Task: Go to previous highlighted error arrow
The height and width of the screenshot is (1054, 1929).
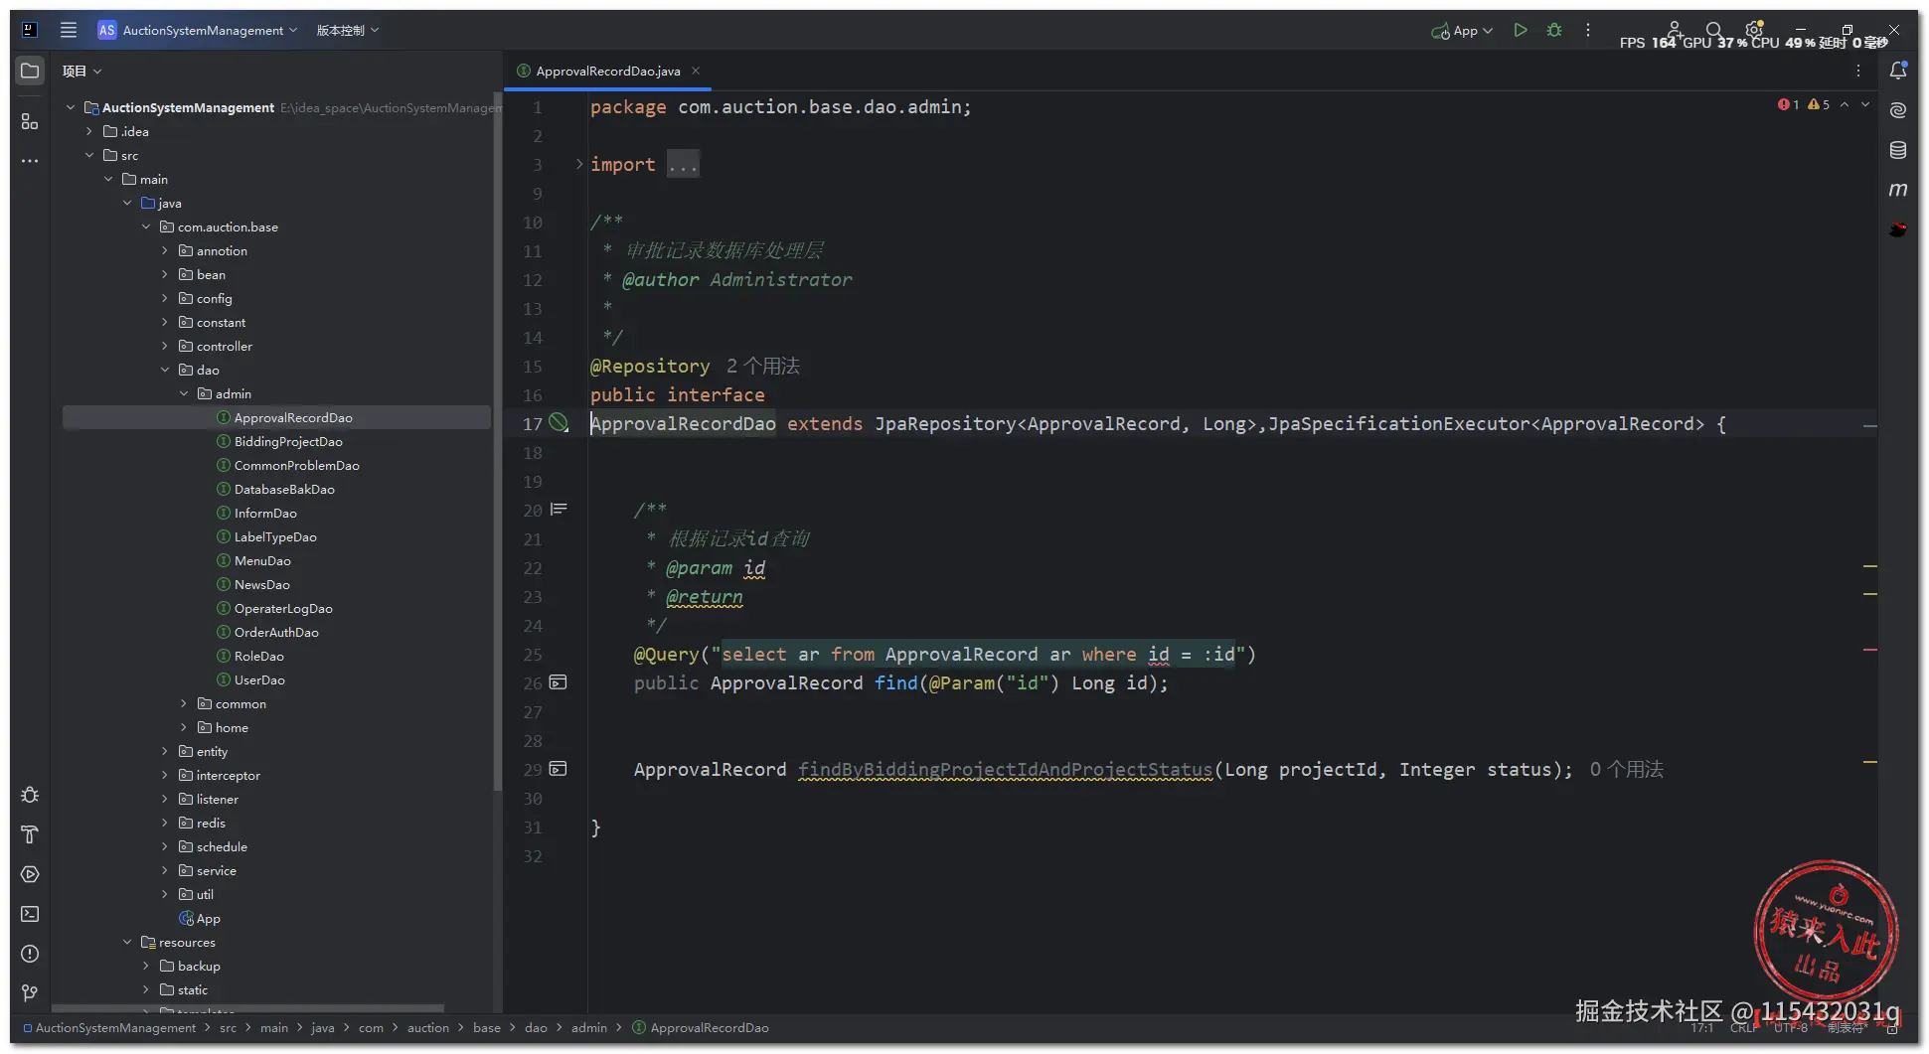Action: tap(1845, 104)
